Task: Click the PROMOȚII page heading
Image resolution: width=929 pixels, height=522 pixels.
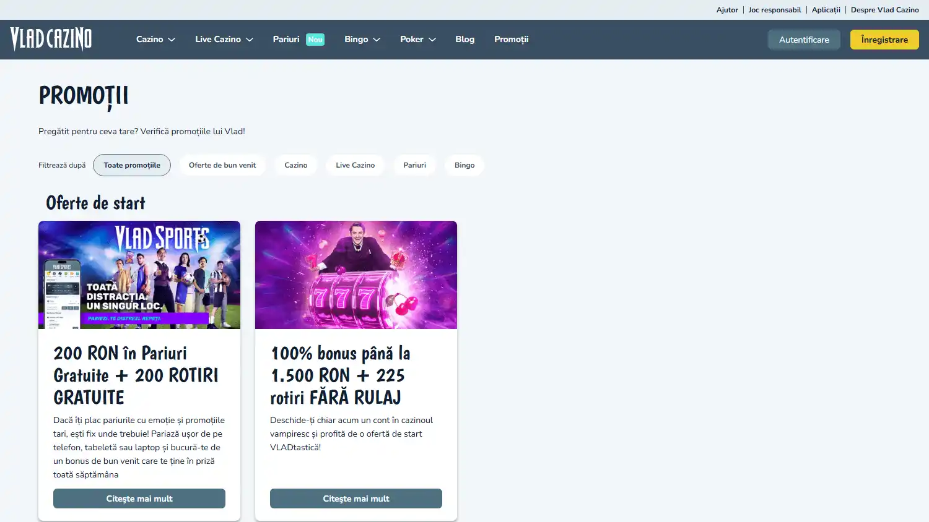Action: 84,96
